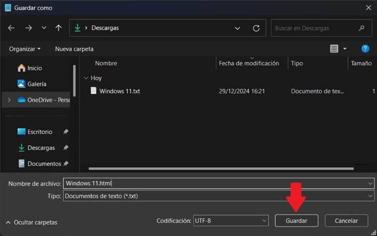Open the view options dropdown arrow
This screenshot has width=377, height=236.
coord(345,48)
